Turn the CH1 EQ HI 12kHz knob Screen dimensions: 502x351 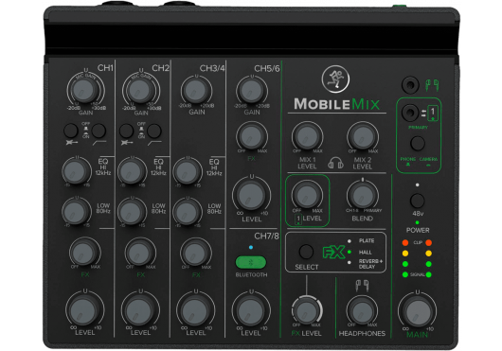tap(77, 171)
